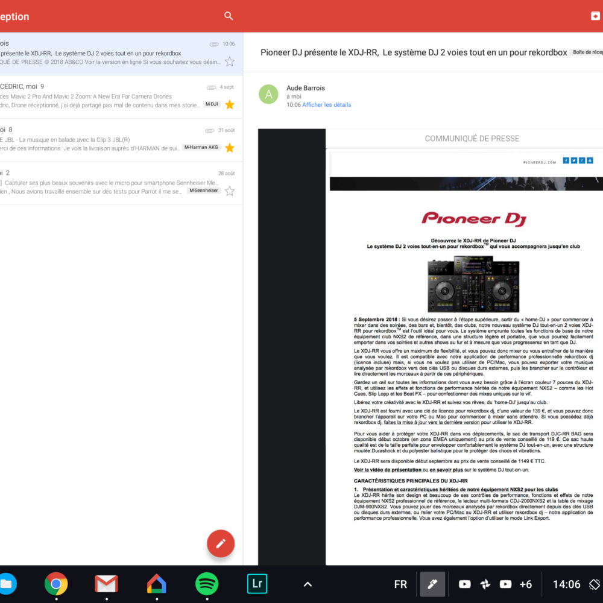Viewport: 603px width, 603px height.
Task: Visit the PIONEERDJ.COM link in the newsletter
Action: point(540,162)
